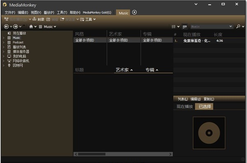Open the 列表(L) menu
The height and width of the screenshot is (163, 247).
click(183, 99)
